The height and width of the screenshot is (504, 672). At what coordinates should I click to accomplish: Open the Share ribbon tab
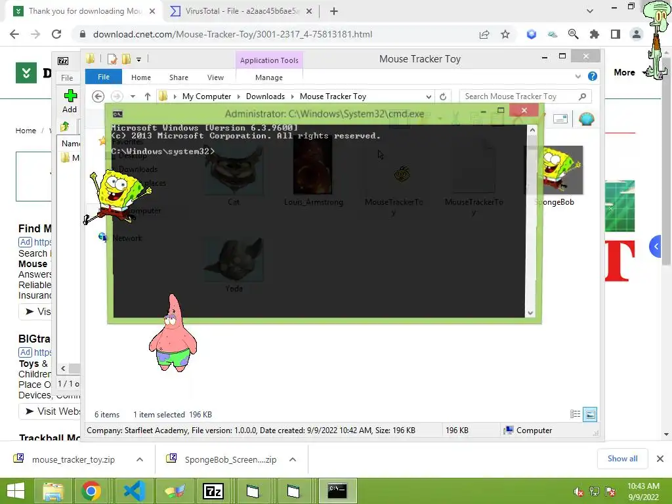click(x=178, y=77)
